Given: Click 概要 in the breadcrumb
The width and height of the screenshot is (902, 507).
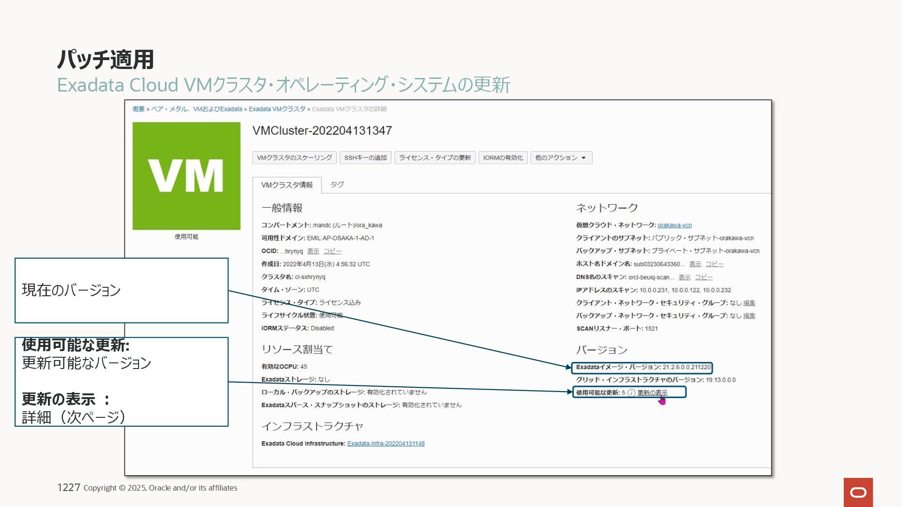Looking at the screenshot, I should 138,109.
